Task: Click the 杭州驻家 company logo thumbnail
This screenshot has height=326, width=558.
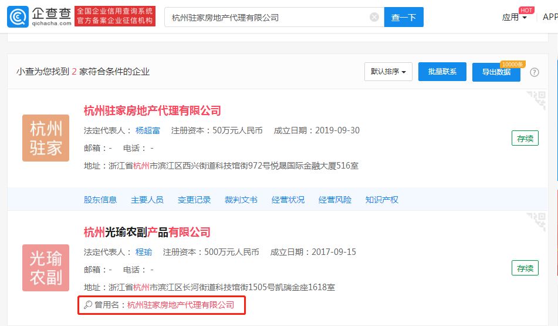Action: [46, 138]
